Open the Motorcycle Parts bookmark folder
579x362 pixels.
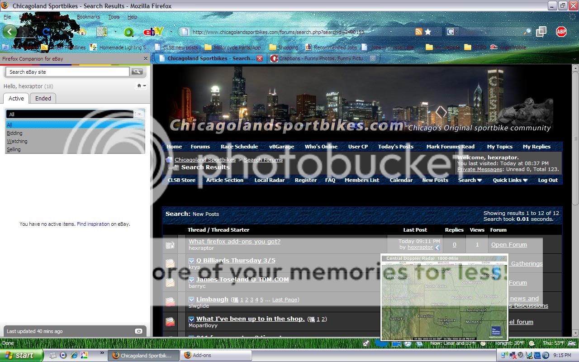(235, 47)
